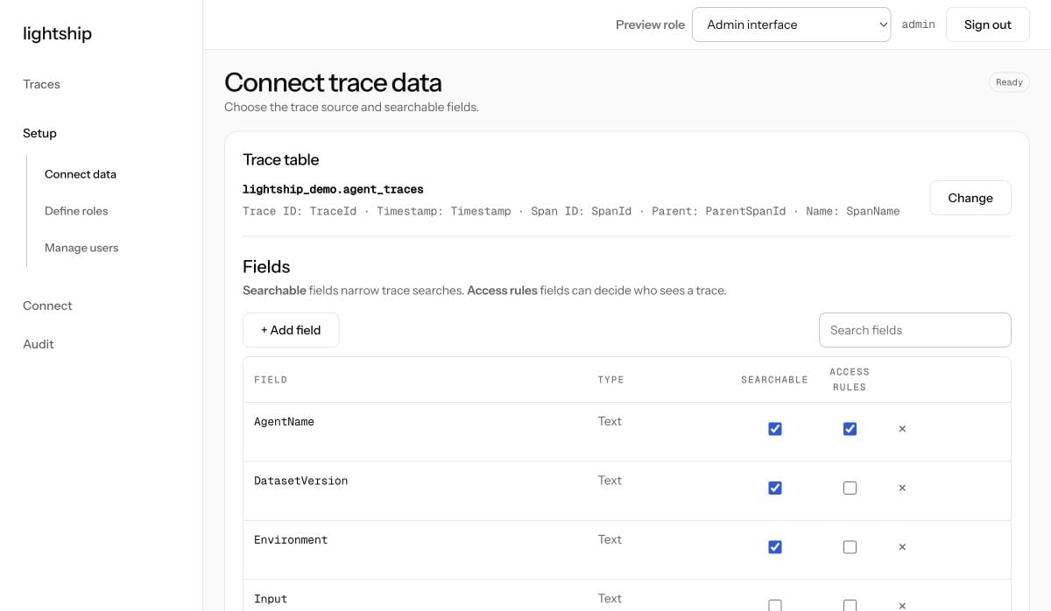Go to Connect data subsection
Screen dimensions: 1051x611
tap(81, 174)
